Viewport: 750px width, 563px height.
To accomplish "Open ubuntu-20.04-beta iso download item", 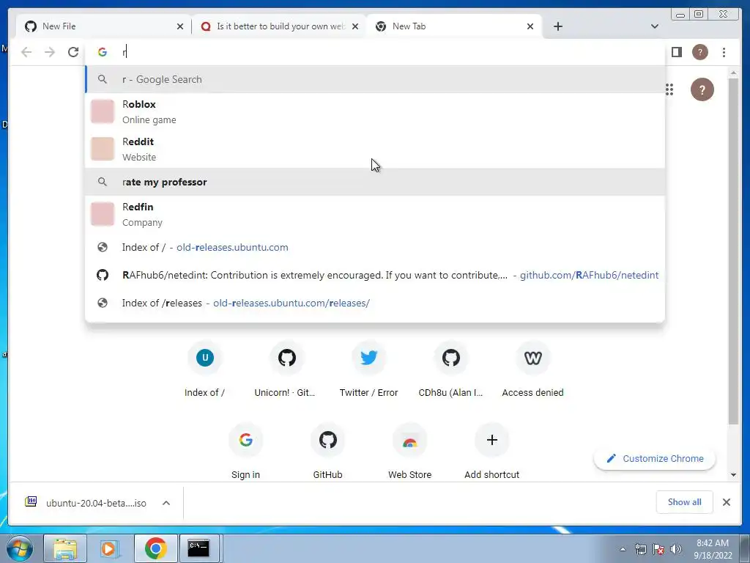I will coord(86,503).
